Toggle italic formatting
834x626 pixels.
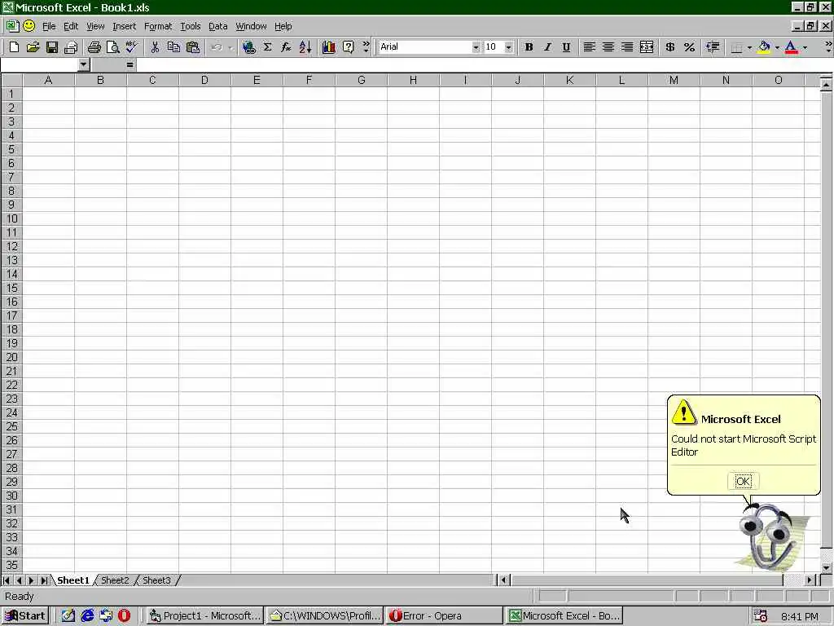[547, 47]
